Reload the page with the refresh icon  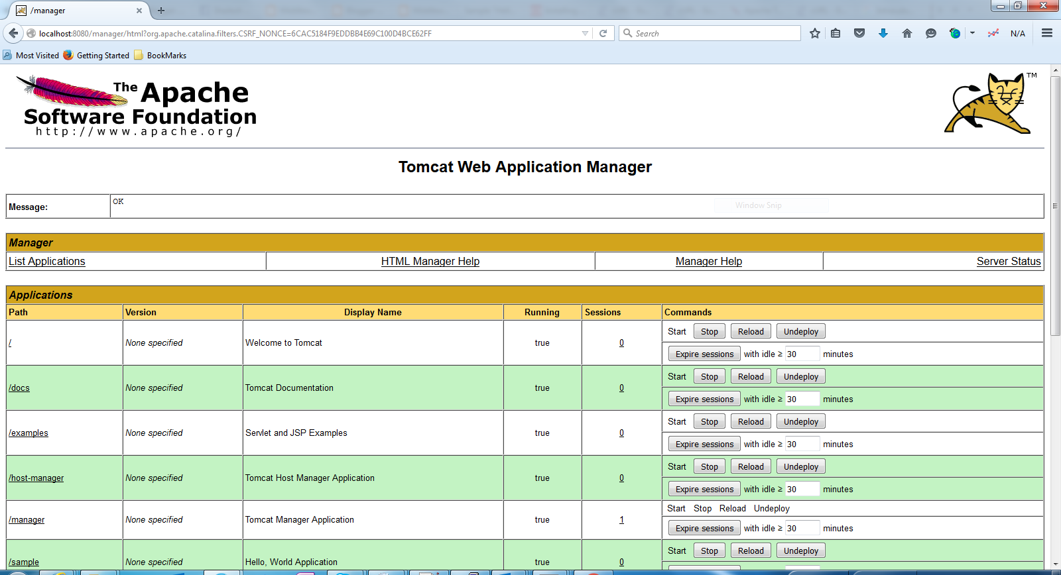[x=603, y=33]
